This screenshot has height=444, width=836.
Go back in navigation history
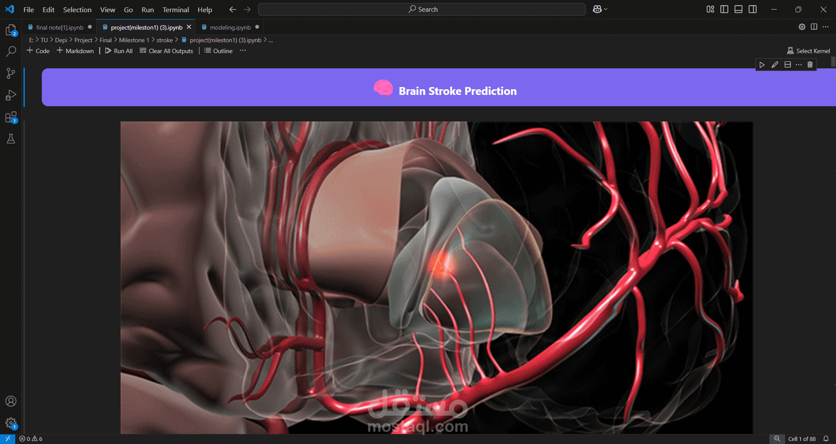click(233, 10)
